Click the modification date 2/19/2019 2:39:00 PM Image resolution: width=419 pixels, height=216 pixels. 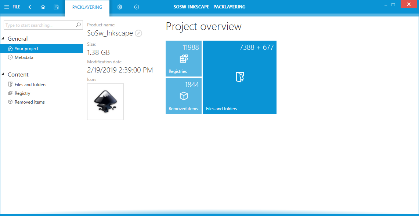[120, 70]
